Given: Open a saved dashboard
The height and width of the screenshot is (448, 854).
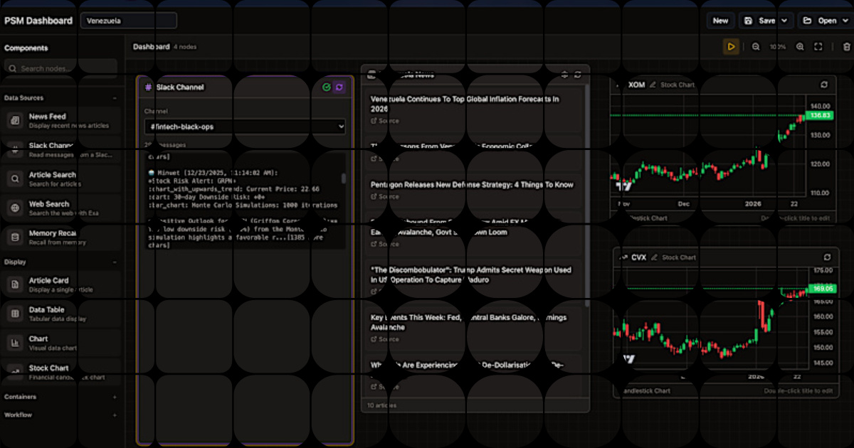Looking at the screenshot, I should (819, 21).
